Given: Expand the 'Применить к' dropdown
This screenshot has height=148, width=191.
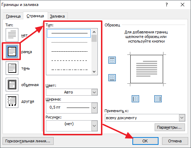Looking at the screenshot, I should point(145,118).
